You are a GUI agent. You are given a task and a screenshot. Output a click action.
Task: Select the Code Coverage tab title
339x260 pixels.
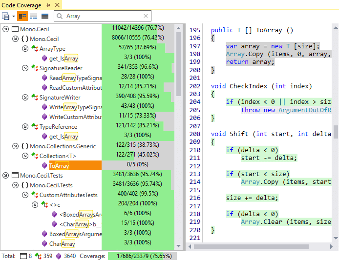(x=21, y=5)
